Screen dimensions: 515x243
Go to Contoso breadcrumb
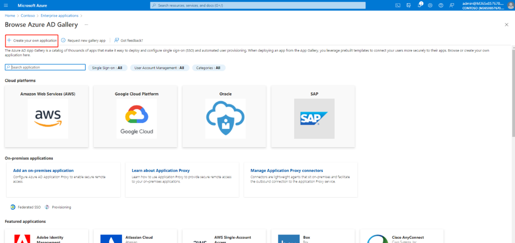coord(28,16)
